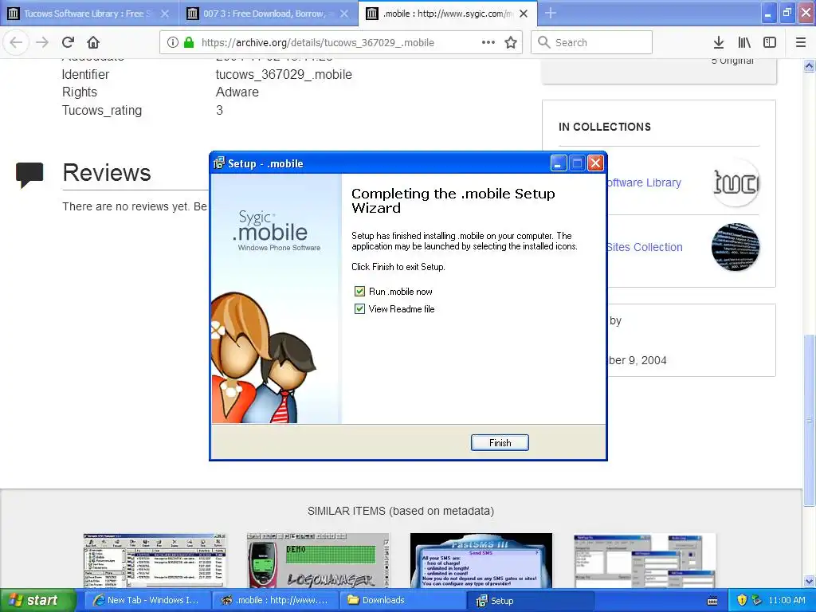The width and height of the screenshot is (816, 612).
Task: Click identifier value tucows_367029_.mobile
Action: 284,74
